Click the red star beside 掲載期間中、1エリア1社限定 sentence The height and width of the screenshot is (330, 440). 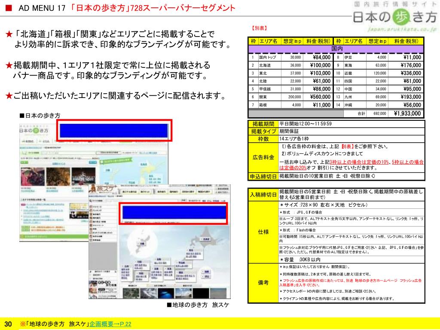9,65
